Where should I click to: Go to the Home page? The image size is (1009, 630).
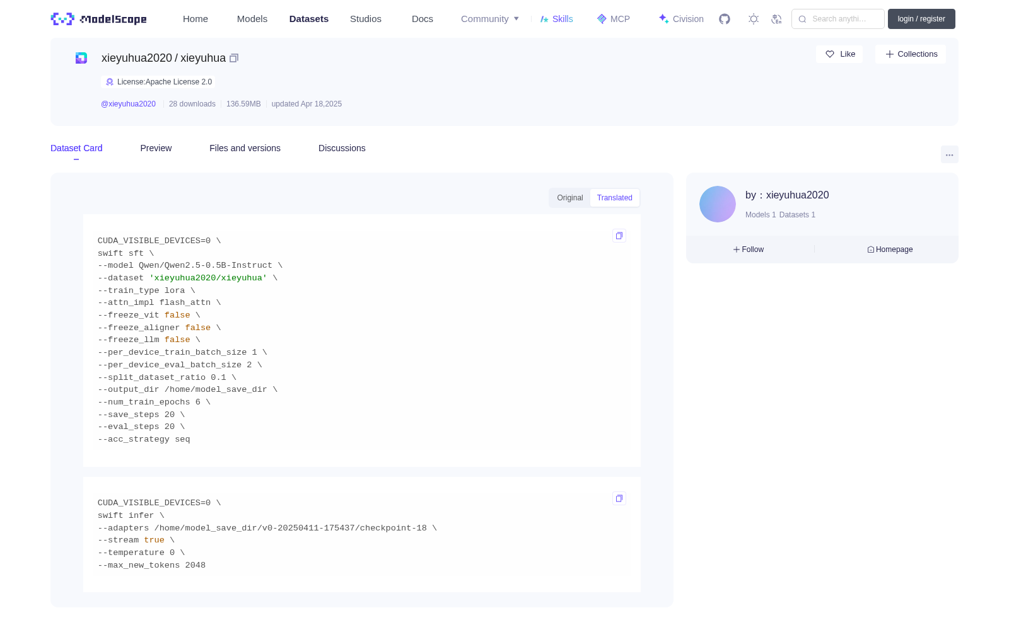click(195, 19)
